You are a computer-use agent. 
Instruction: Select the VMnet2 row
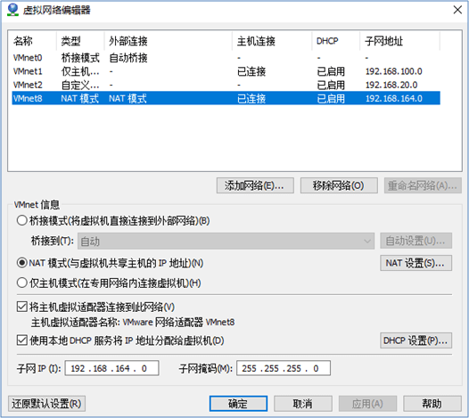226,85
